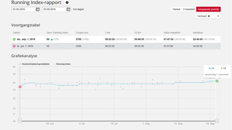Select the Maand period tab
232x130 pixels.
(x=176, y=9)
